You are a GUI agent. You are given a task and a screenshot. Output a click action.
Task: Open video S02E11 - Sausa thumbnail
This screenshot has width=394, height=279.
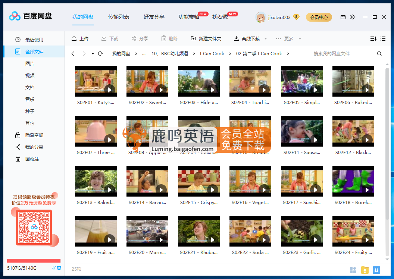(x=301, y=131)
